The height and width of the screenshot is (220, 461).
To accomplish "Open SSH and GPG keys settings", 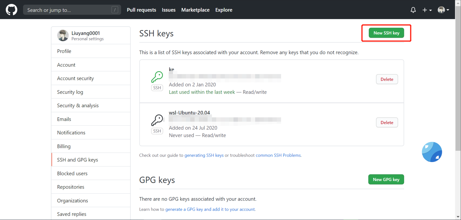I will pos(78,160).
